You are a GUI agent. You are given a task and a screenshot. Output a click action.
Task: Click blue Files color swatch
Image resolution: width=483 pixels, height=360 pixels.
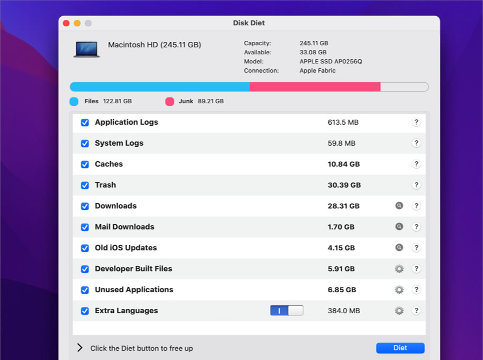(x=74, y=102)
